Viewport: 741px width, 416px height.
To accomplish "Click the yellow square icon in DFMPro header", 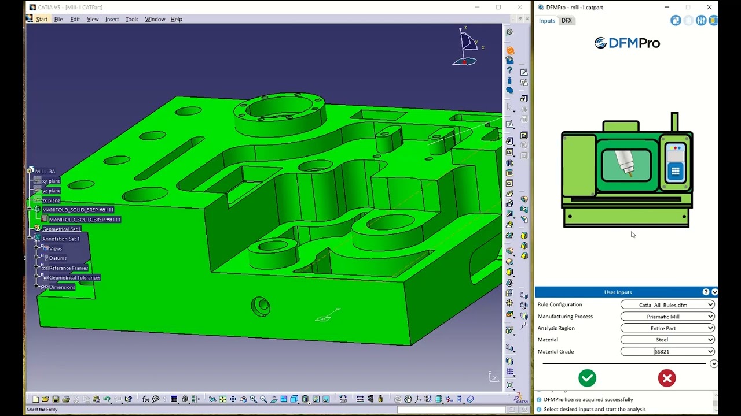I will click(713, 20).
